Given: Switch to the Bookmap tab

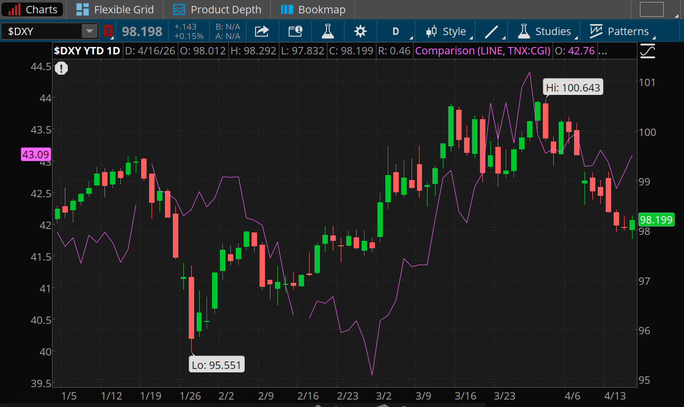Looking at the screenshot, I should pyautogui.click(x=313, y=9).
